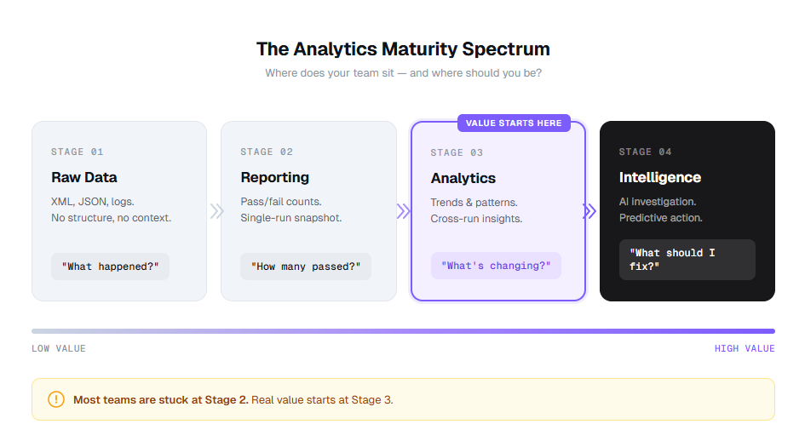The width and height of the screenshot is (805, 447).
Task: Click the "STAGE 03" label
Action: (x=457, y=153)
